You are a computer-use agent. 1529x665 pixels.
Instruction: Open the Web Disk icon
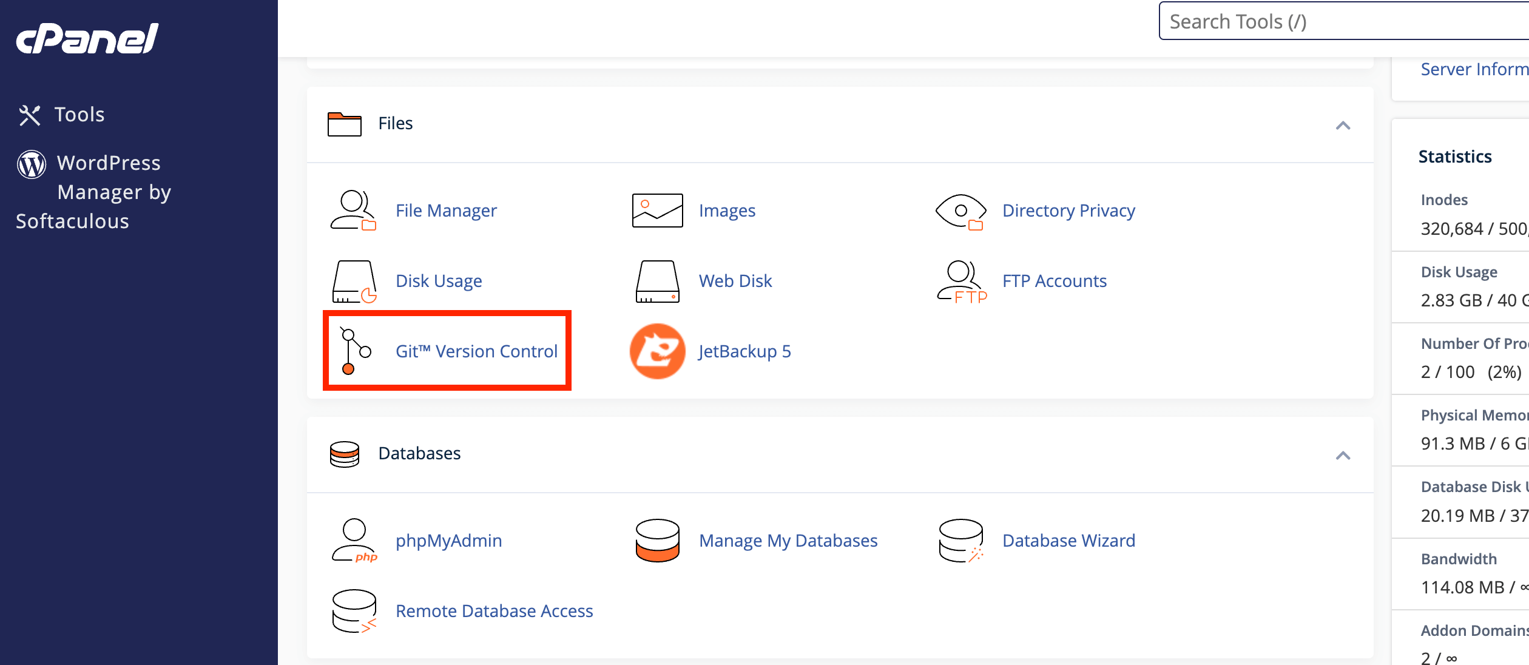coord(657,282)
